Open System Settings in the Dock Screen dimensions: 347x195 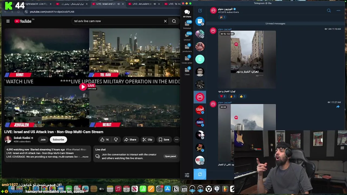(x=159, y=189)
